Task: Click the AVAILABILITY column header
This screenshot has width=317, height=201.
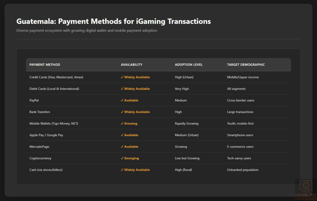Action: [132, 65]
